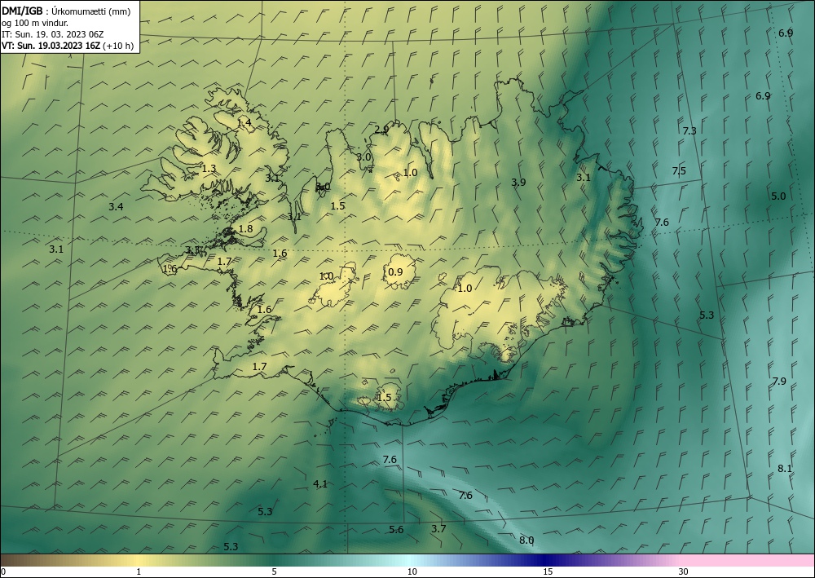Select the 7.3 value off the east coast
This screenshot has height=578, width=815.
coord(689,131)
